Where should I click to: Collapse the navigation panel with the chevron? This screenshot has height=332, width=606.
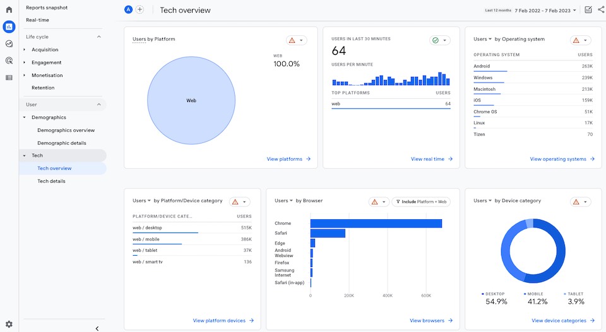tap(97, 328)
